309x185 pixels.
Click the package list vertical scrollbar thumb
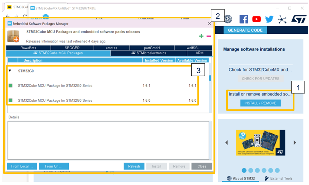click(x=210, y=78)
